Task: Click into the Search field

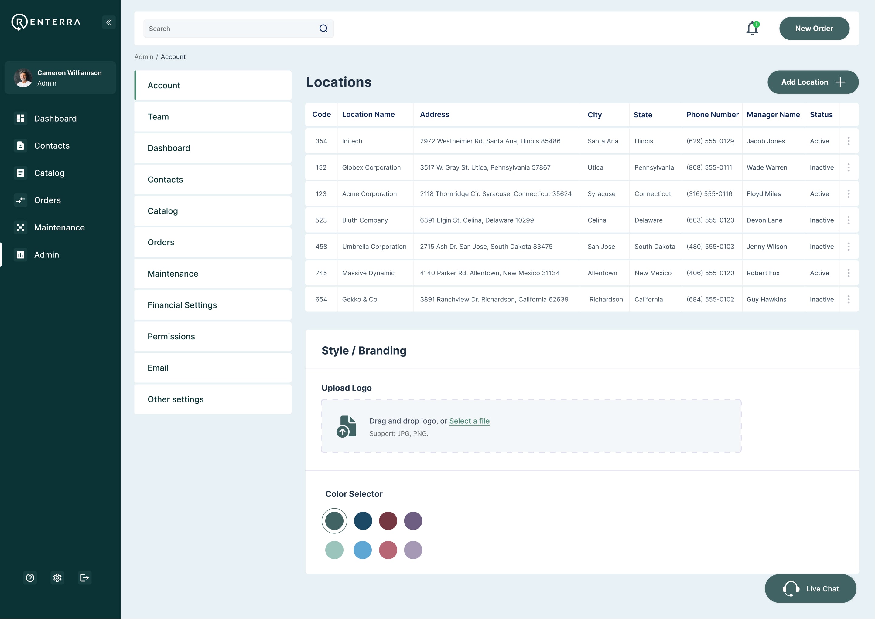Action: [238, 29]
